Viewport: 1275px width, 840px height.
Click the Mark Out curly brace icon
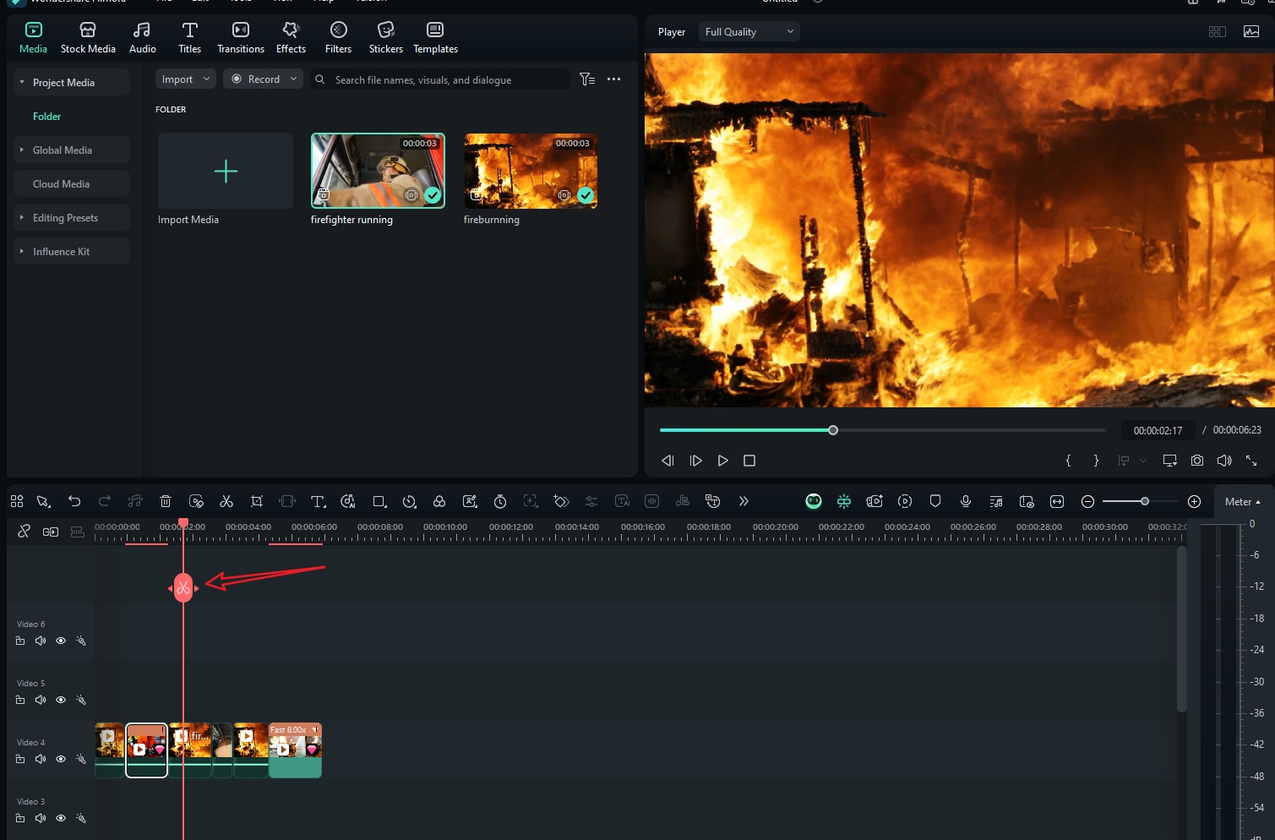1096,461
